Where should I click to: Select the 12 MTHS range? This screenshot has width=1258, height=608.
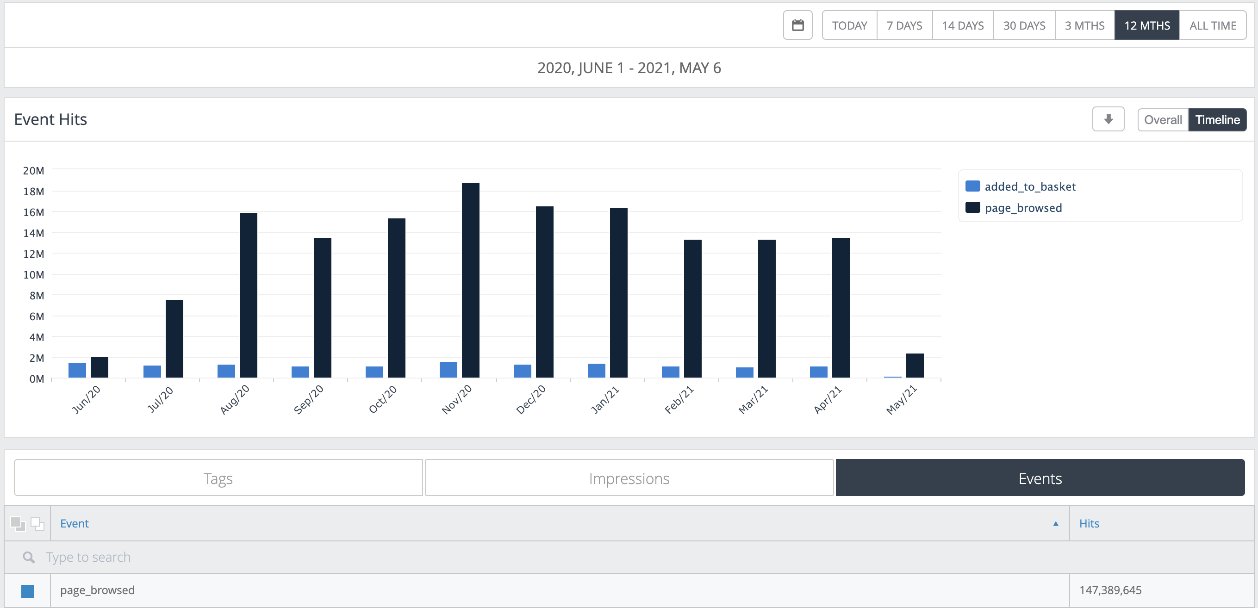point(1146,25)
